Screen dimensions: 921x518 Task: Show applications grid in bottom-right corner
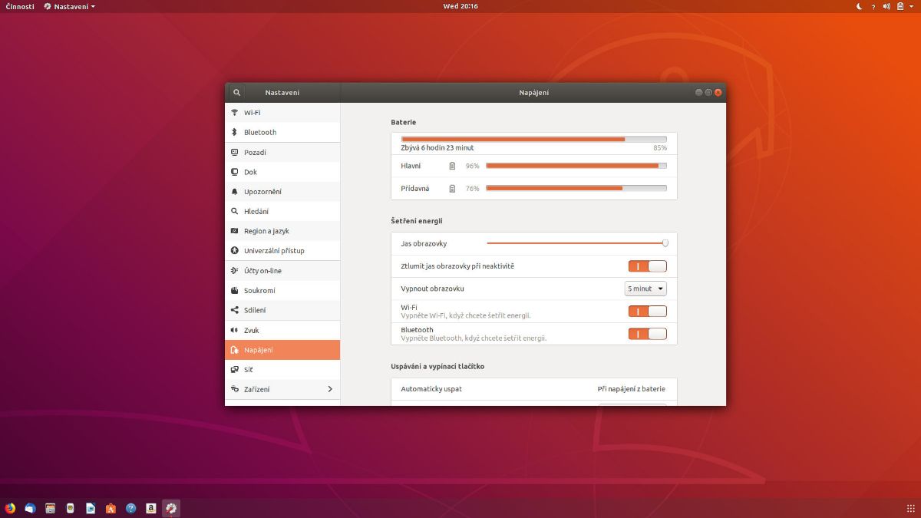[910, 508]
